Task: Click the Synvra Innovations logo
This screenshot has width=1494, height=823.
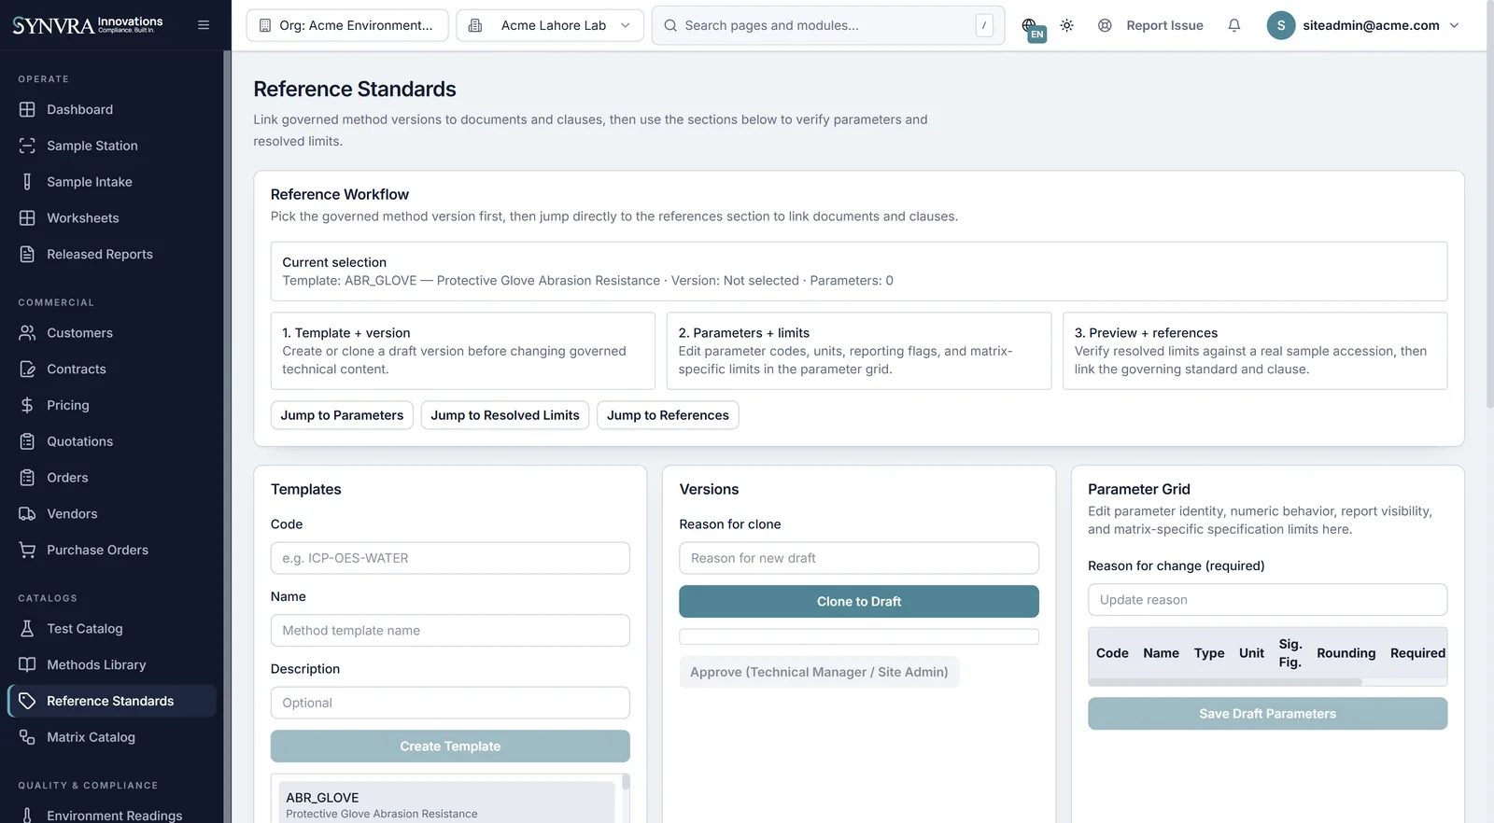Action: pos(88,24)
